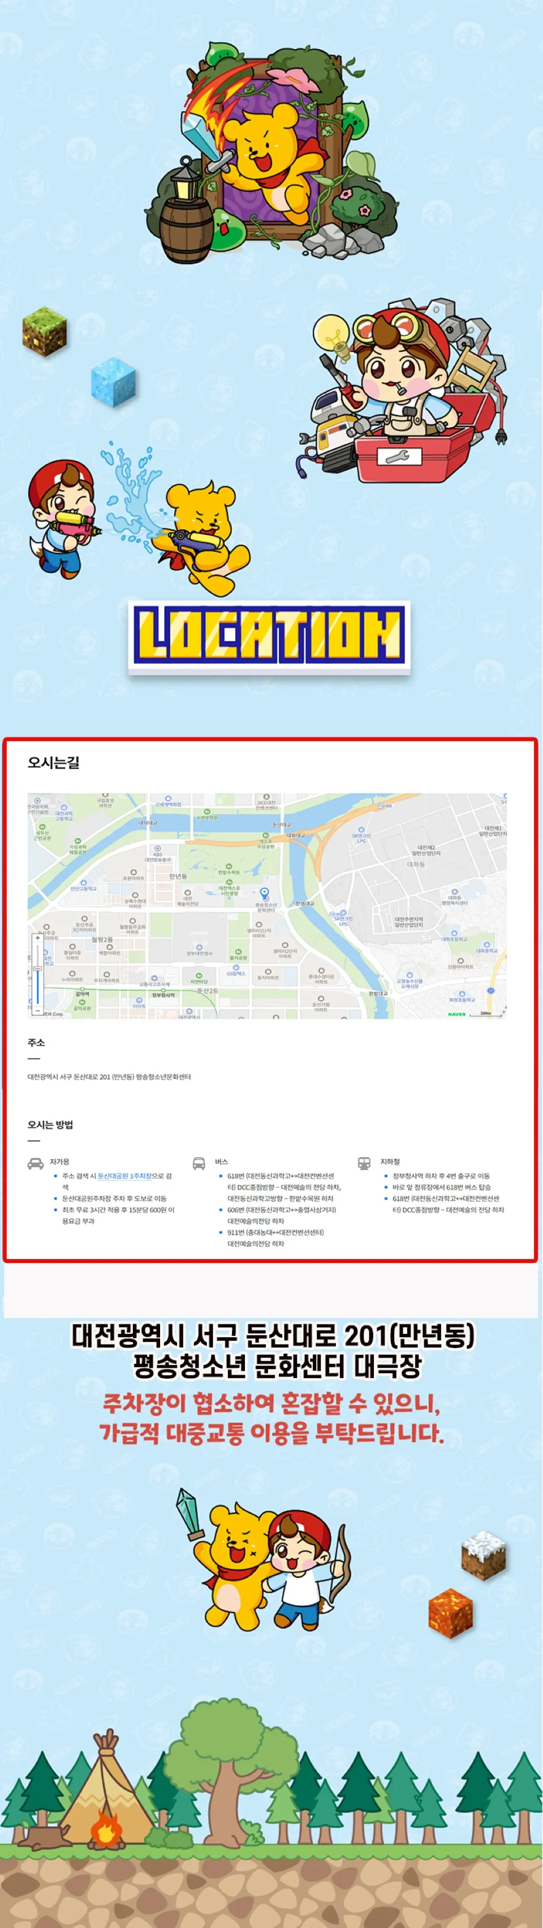This screenshot has height=1928, width=543.
Task: Click the grass block cube
Action: [x=44, y=330]
